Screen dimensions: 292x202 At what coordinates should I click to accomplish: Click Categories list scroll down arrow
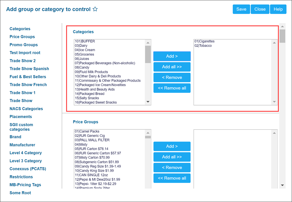pyautogui.click(x=148, y=102)
